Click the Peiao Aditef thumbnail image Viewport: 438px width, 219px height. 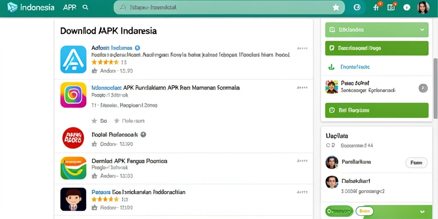[x=332, y=86]
